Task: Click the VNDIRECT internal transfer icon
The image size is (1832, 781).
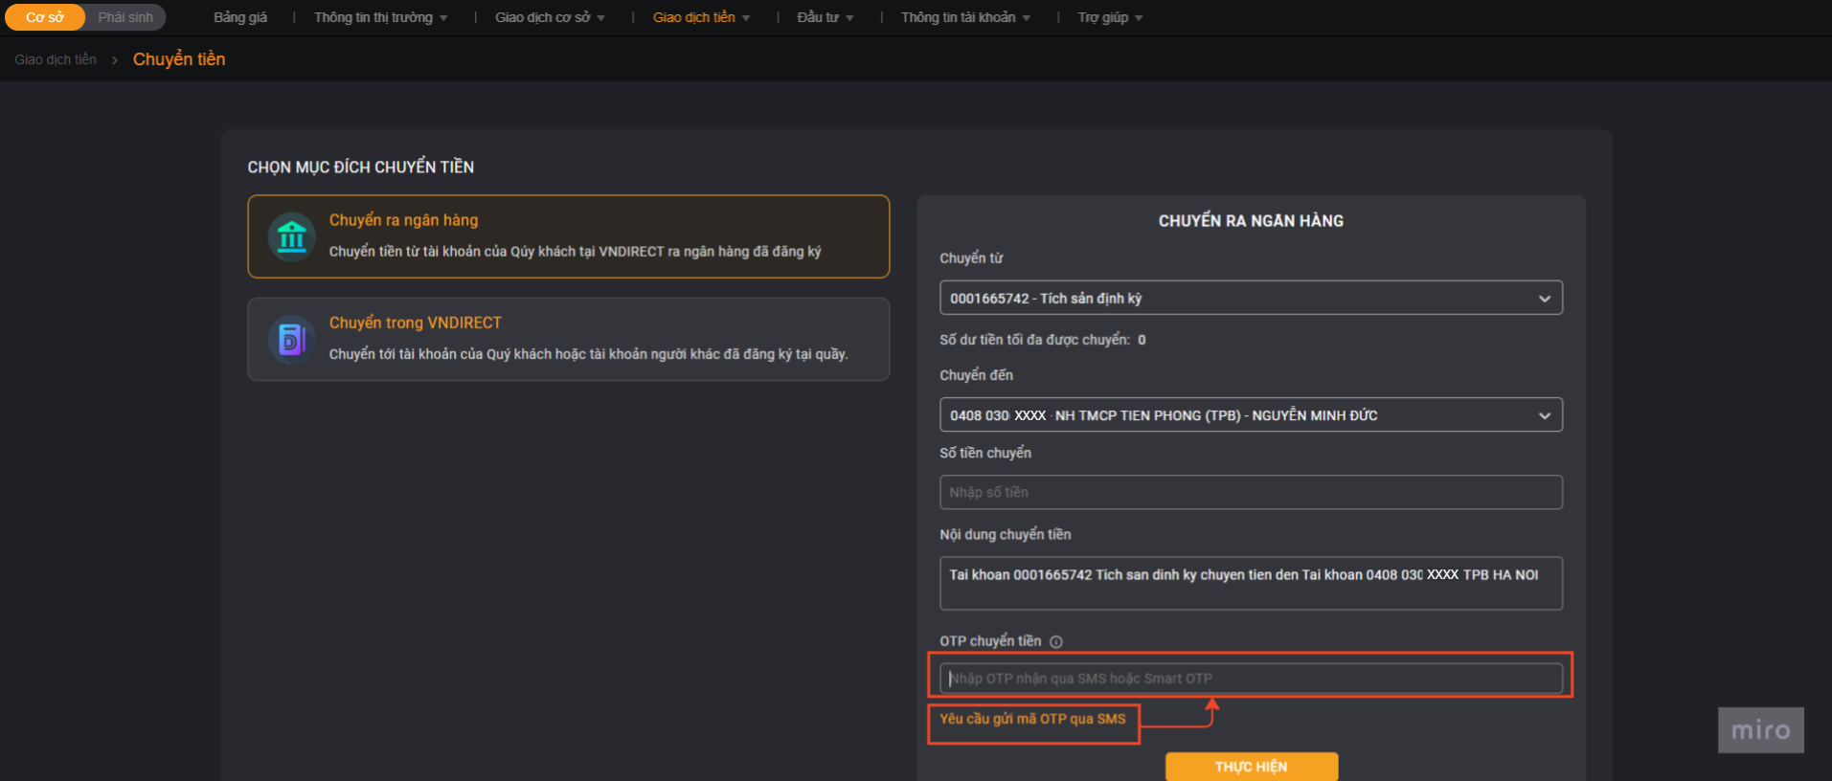Action: point(291,339)
